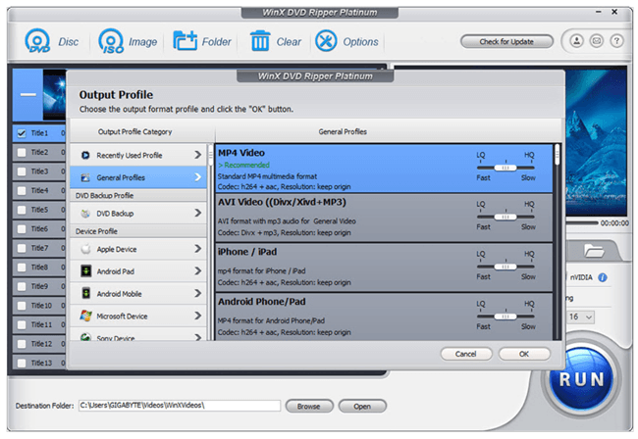Click the Check for Update button

pos(506,41)
